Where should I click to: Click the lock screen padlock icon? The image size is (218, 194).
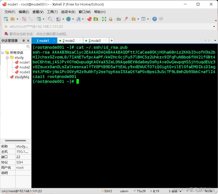click(111, 19)
